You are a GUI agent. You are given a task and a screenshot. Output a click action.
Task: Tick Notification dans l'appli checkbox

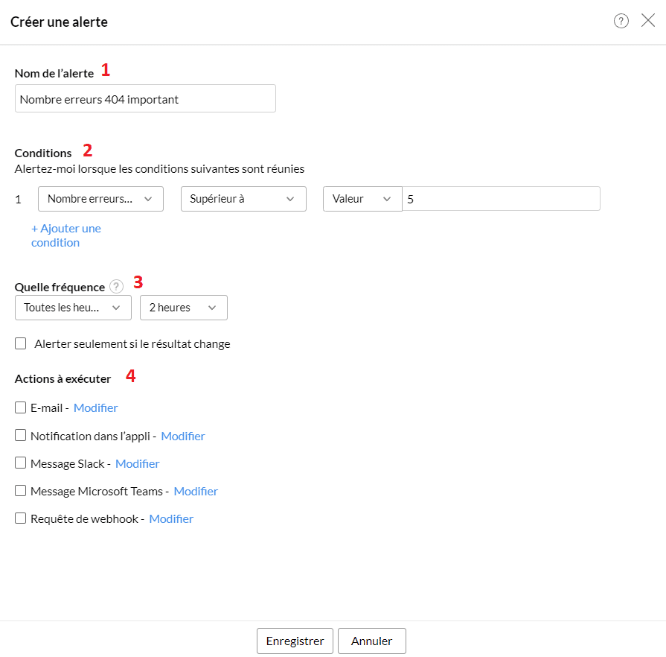tap(21, 436)
